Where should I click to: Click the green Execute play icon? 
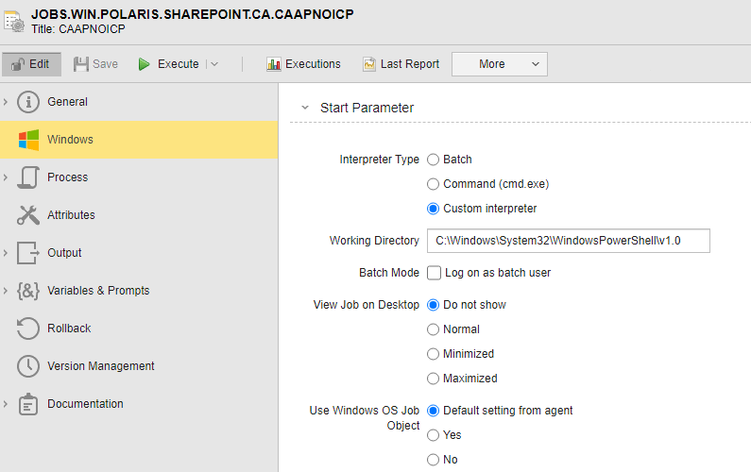coord(144,64)
